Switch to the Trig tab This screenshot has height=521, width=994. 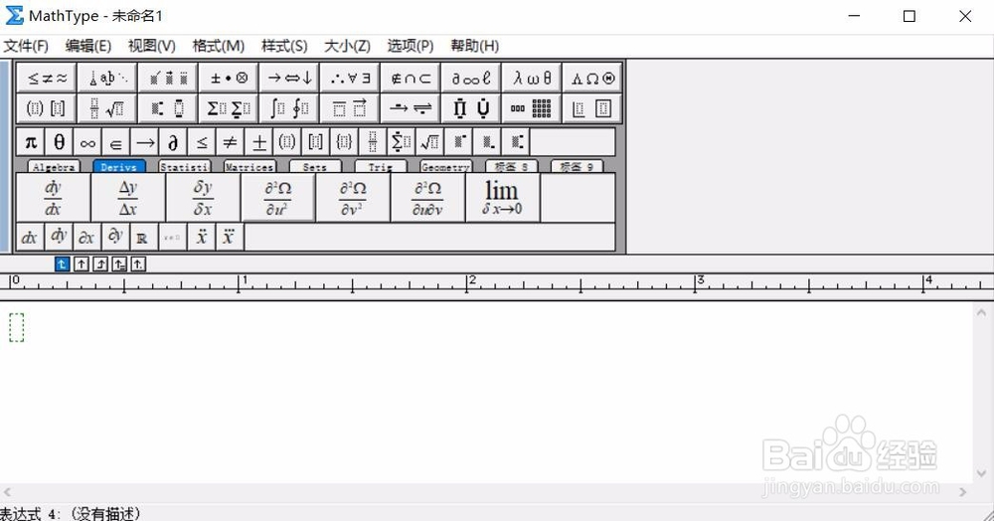tap(381, 167)
